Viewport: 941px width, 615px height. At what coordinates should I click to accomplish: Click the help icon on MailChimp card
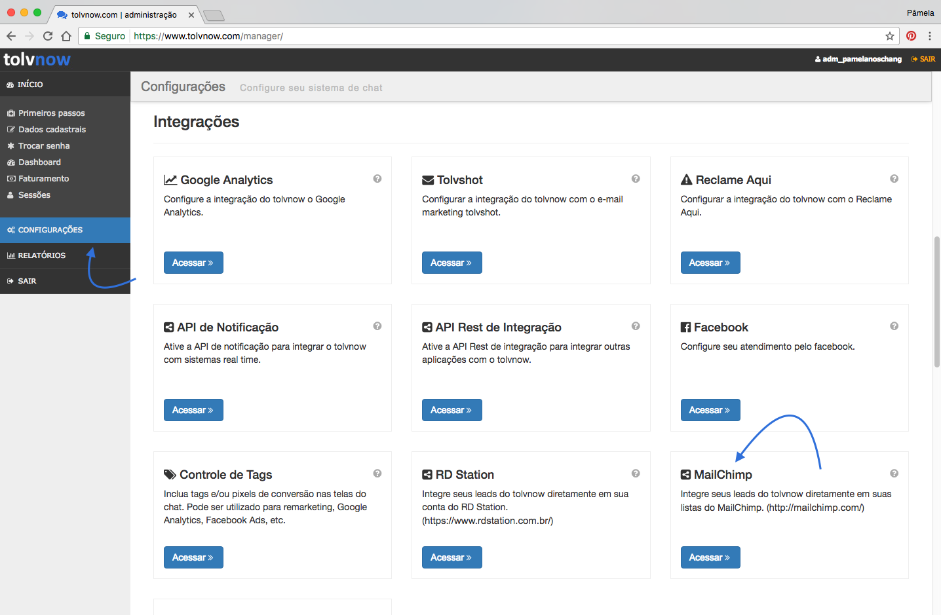(x=894, y=474)
